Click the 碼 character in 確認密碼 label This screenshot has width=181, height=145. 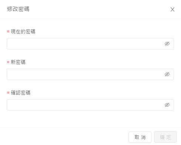click(28, 93)
